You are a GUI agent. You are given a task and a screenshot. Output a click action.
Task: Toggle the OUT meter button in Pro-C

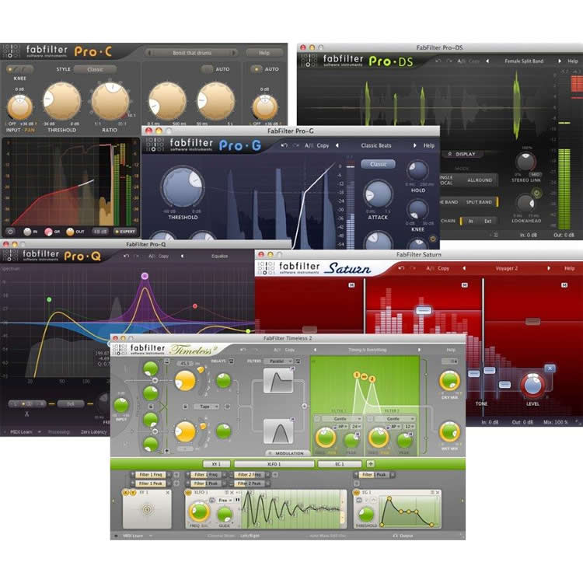tap(70, 232)
